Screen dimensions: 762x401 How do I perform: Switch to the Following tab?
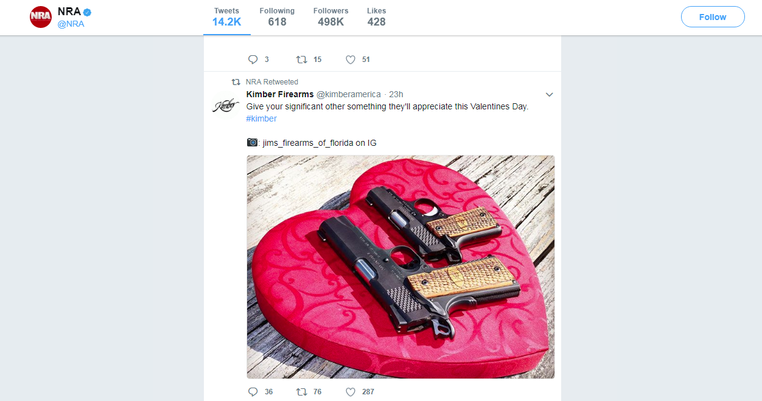click(277, 17)
